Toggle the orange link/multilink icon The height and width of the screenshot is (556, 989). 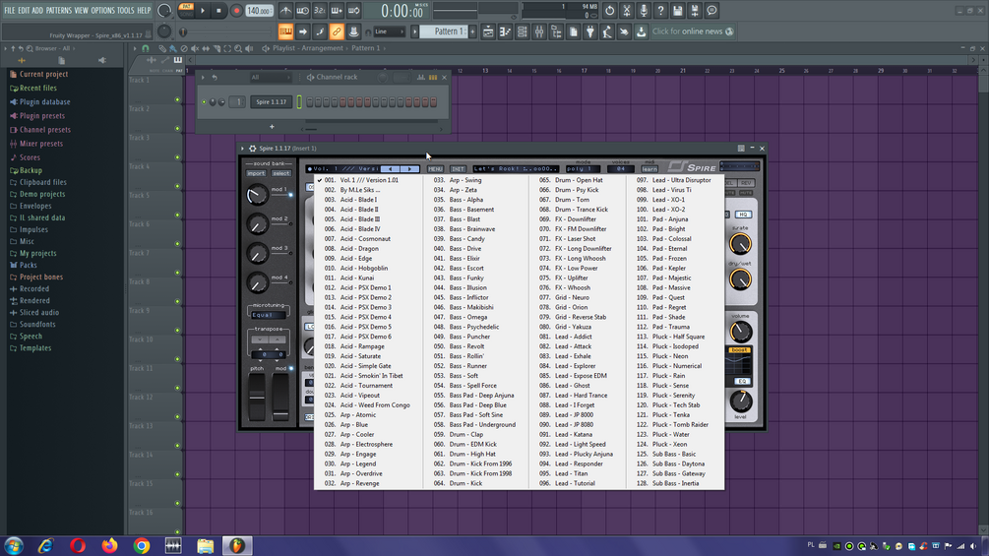[x=337, y=31]
